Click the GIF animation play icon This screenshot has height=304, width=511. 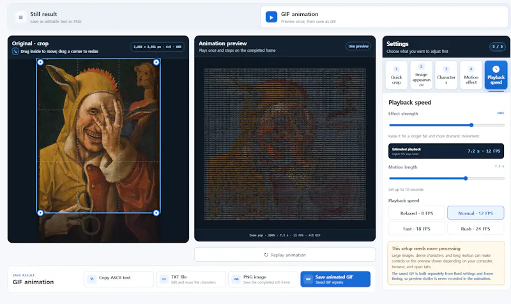click(271, 17)
